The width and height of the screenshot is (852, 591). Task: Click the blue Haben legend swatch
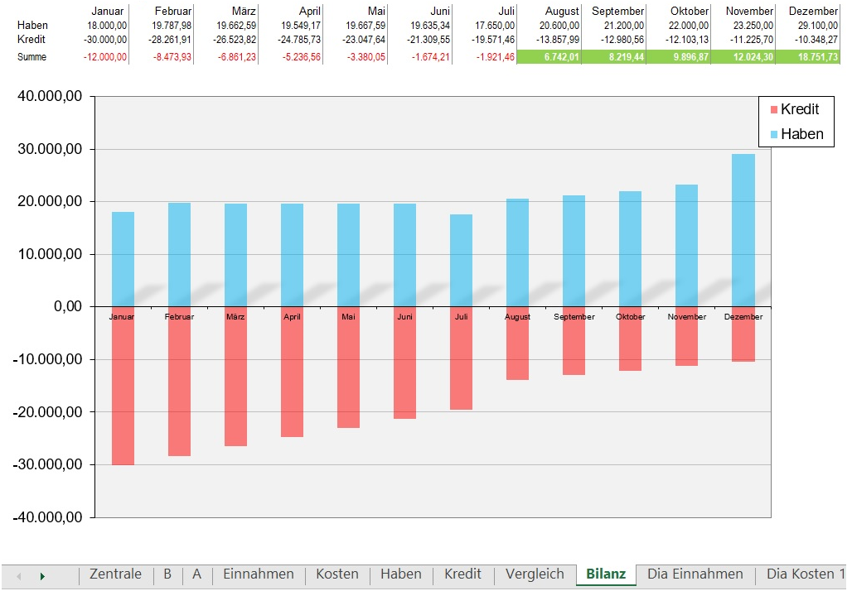773,134
